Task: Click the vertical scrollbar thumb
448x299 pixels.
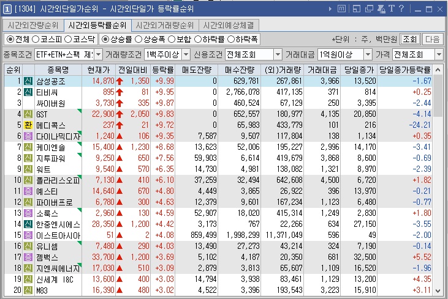Action: [438, 96]
